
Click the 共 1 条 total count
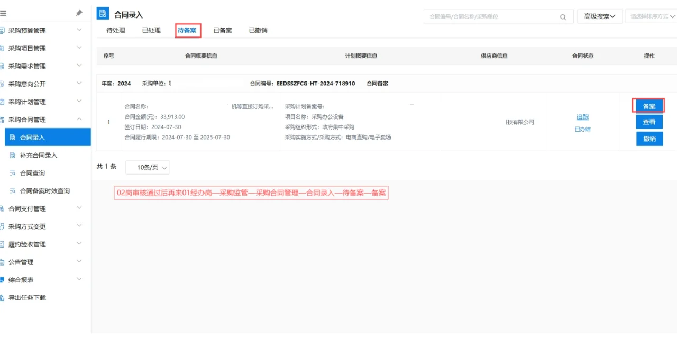click(106, 167)
